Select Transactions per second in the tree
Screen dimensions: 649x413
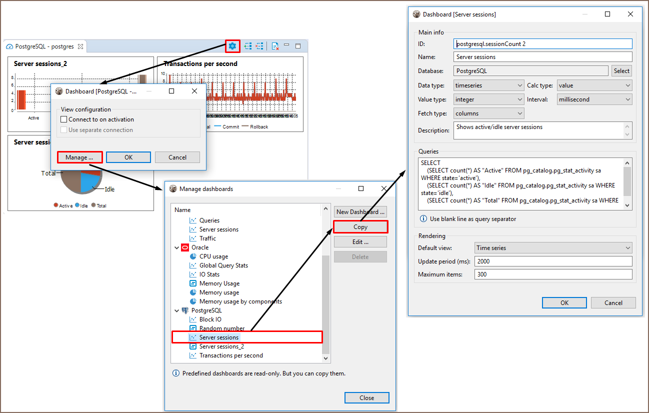click(230, 355)
